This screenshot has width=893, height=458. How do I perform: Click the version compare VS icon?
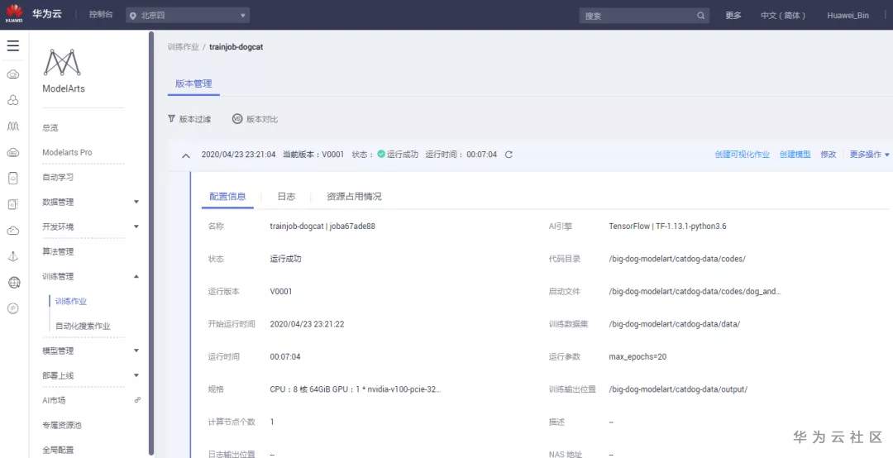[x=237, y=118]
